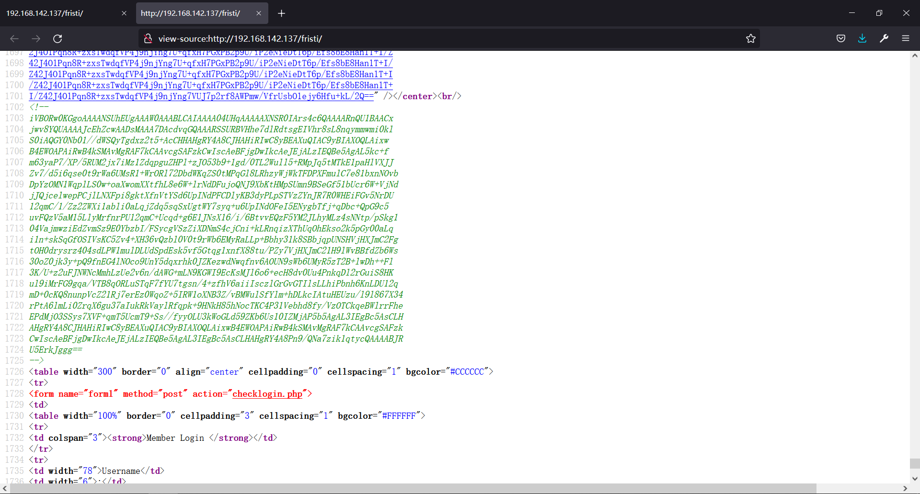This screenshot has height=494, width=920.
Task: Click line number 1703
Action: pos(14,118)
